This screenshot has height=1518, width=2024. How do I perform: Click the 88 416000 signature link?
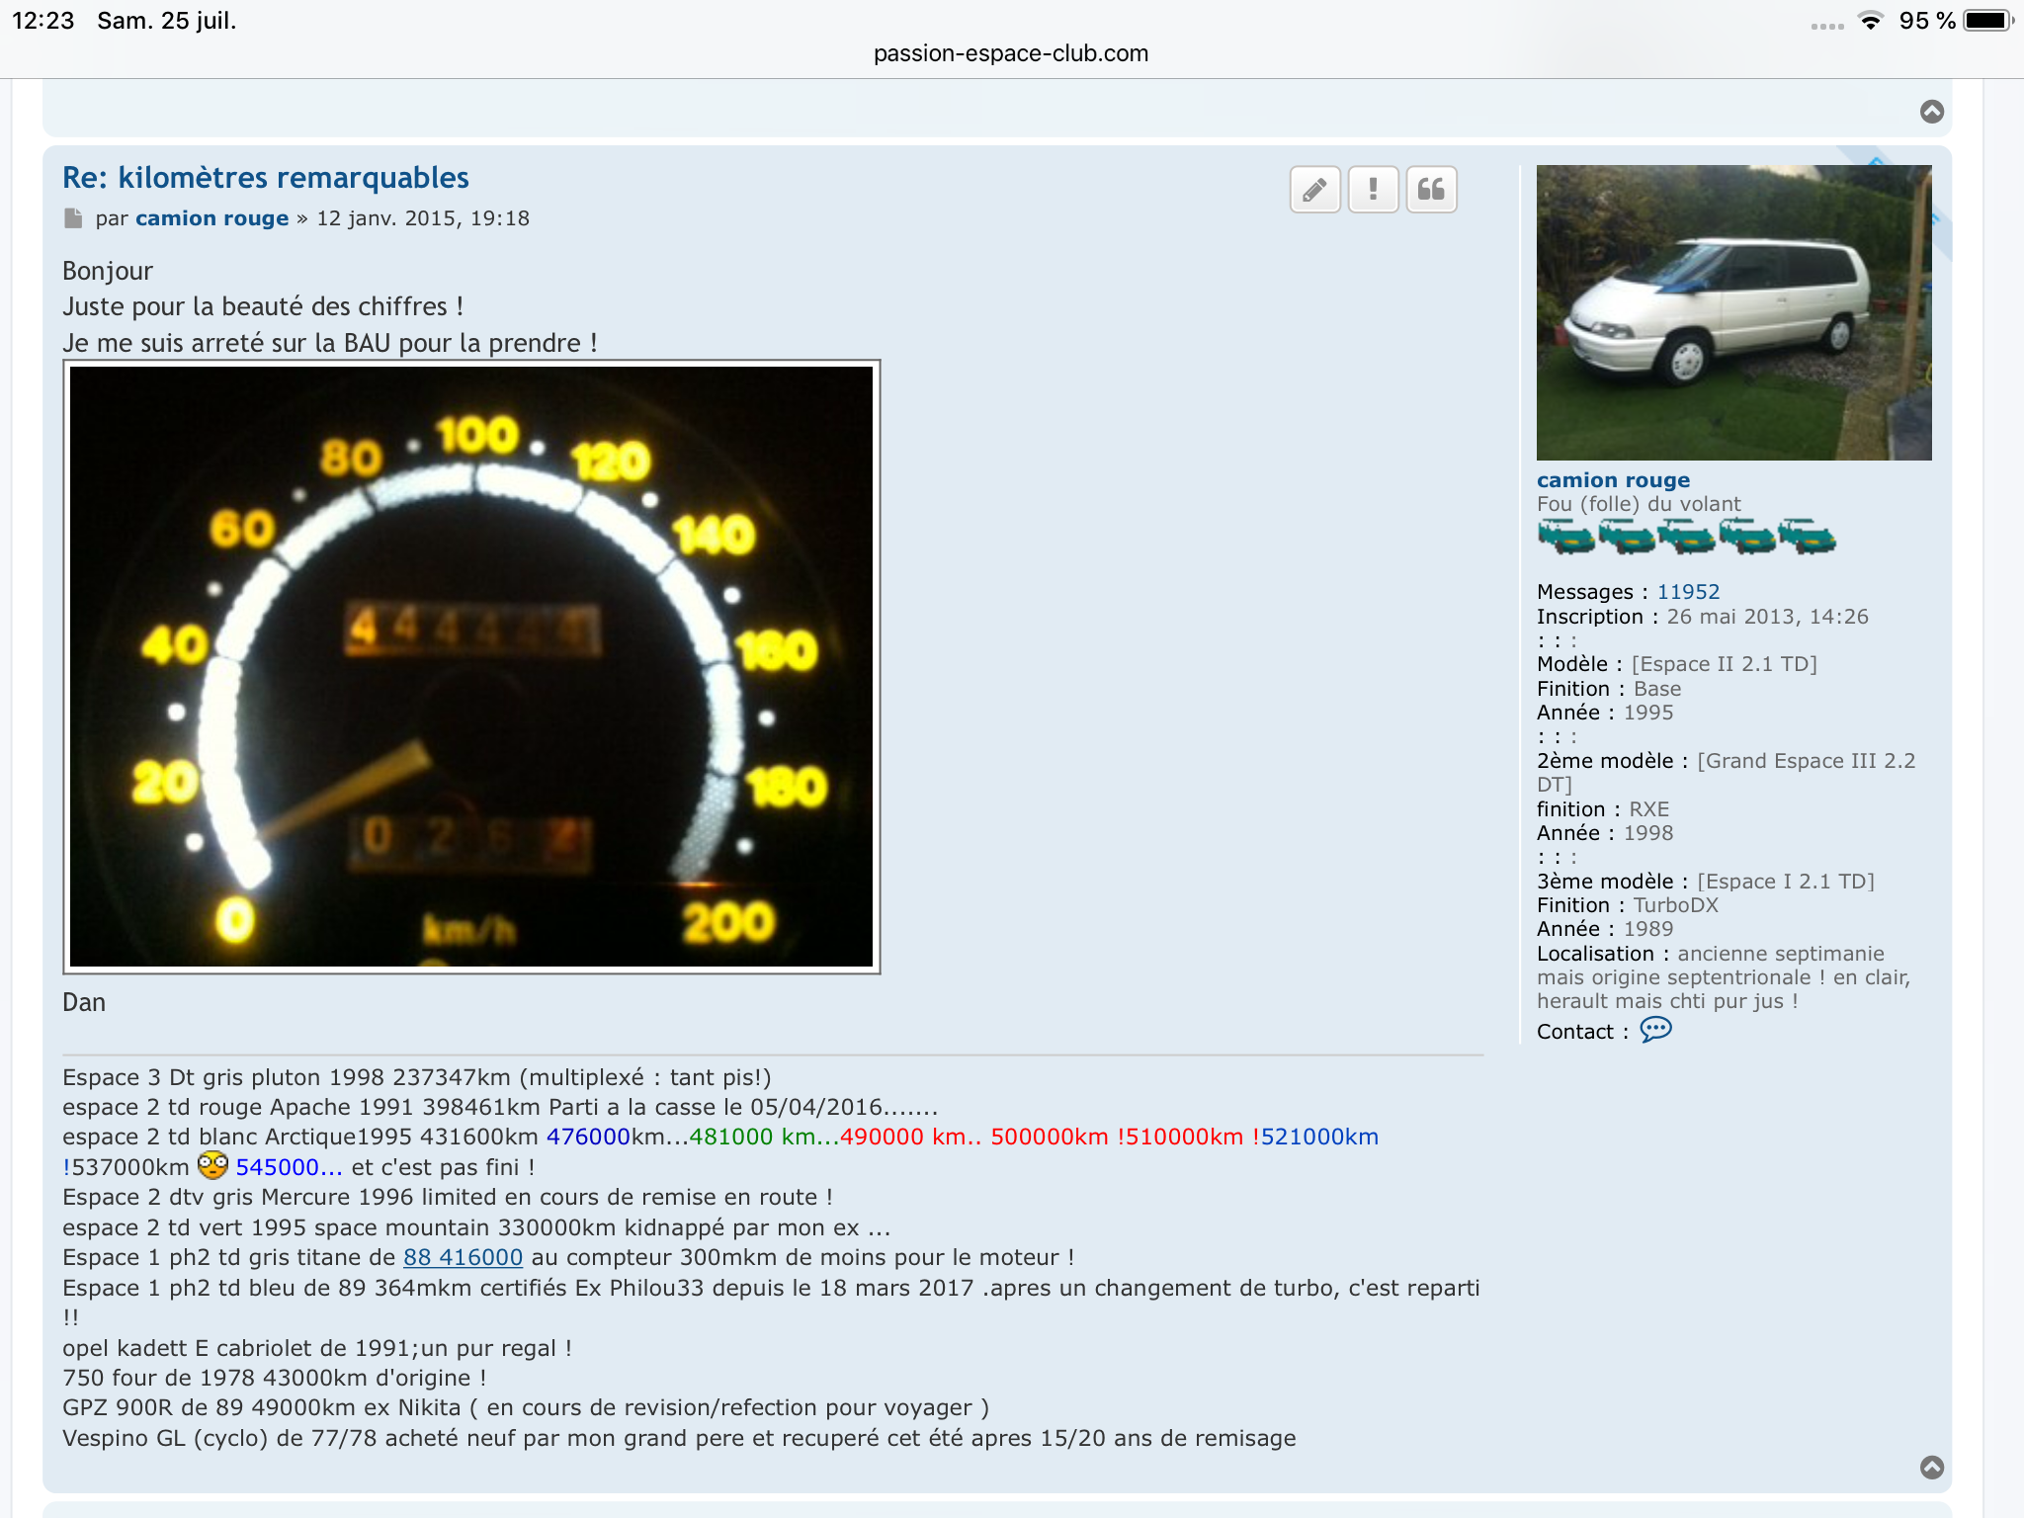pyautogui.click(x=463, y=1258)
